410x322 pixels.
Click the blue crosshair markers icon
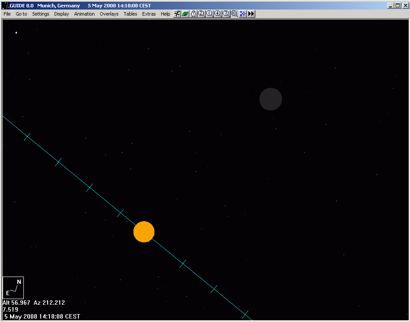point(243,14)
